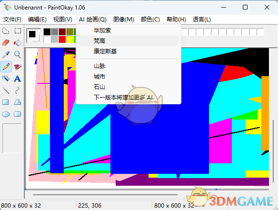
Task: Choose the Brush tool
Action: [x=18, y=67]
